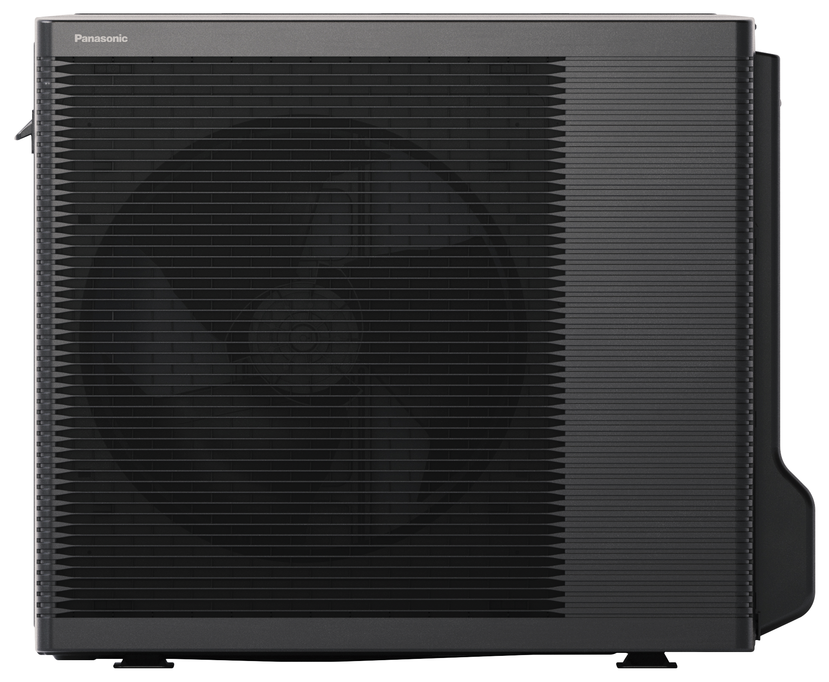The height and width of the screenshot is (682, 829).
Task: Select the right mounting foot under unit
Action: tap(646, 661)
